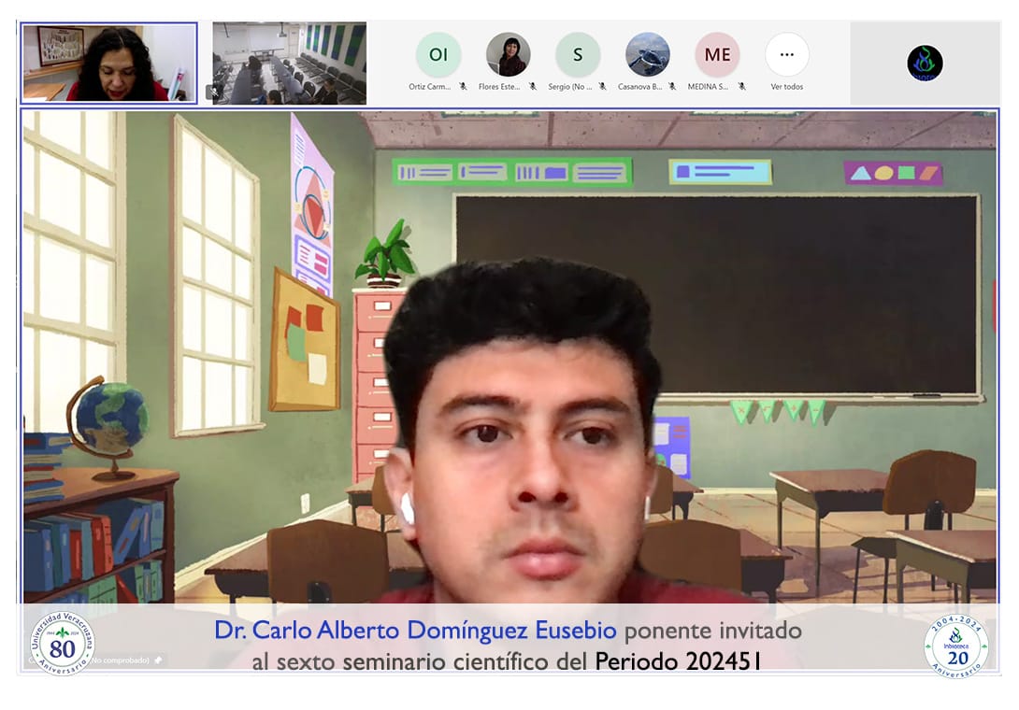Select the conference room video thumbnail
This screenshot has width=1019, height=710.
tap(289, 63)
